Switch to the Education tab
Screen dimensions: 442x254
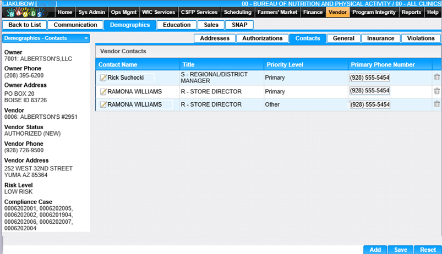177,25
